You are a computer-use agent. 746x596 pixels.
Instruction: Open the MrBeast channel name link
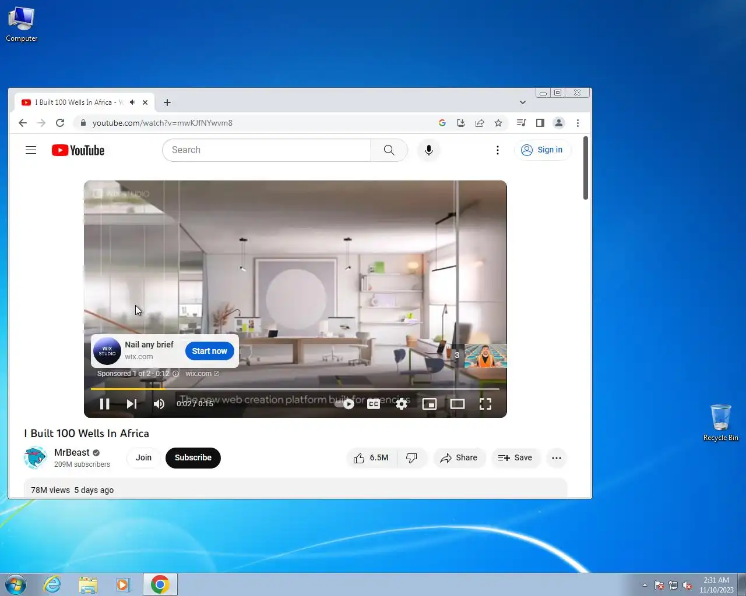(x=72, y=453)
